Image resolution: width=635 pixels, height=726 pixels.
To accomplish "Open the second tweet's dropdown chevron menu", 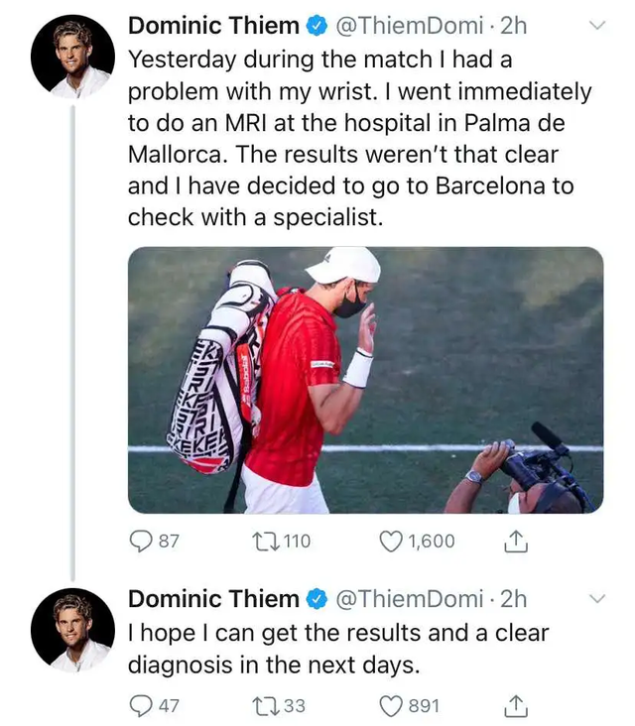I will click(x=597, y=599).
